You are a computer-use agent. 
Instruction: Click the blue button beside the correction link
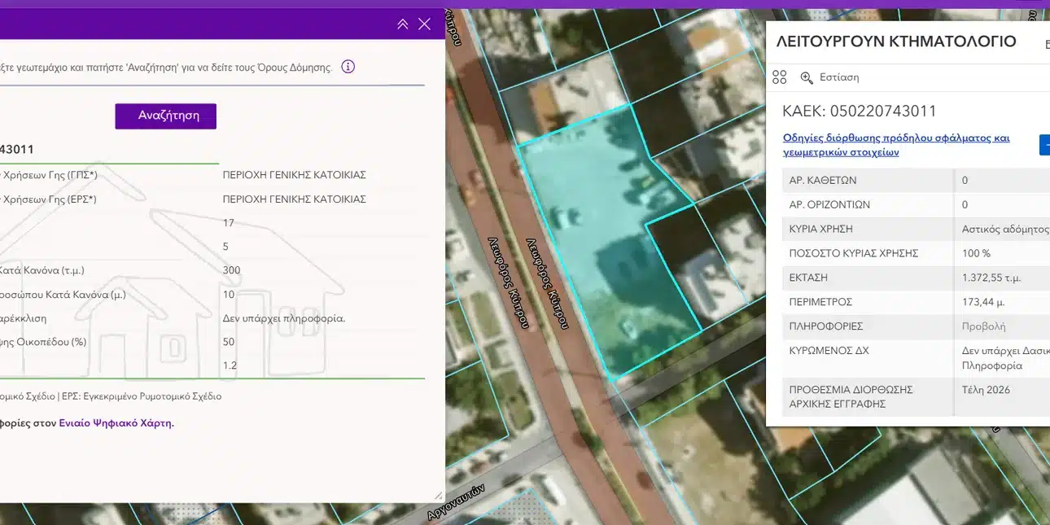coord(1044,145)
